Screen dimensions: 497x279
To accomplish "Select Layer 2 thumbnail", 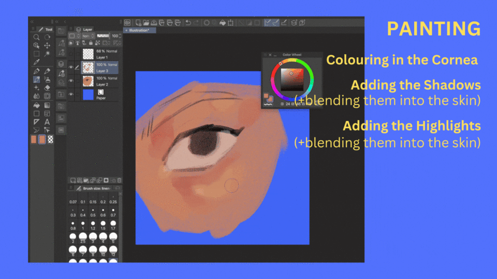I will click(x=88, y=81).
